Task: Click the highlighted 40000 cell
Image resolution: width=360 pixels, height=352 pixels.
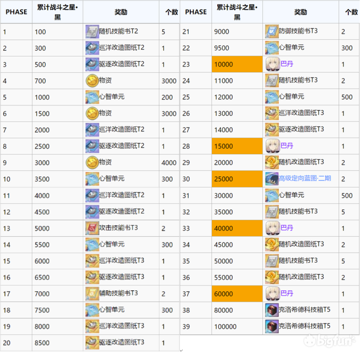Action: (x=237, y=228)
